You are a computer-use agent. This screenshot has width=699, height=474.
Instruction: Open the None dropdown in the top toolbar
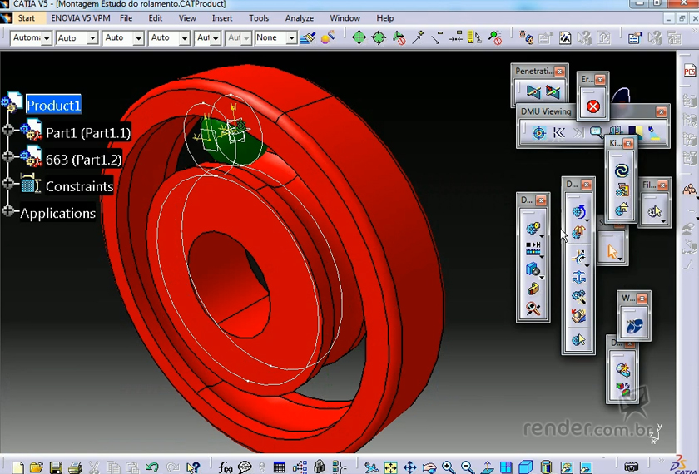(291, 38)
